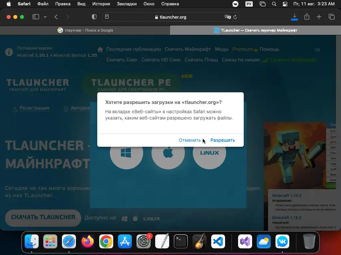
Task: Open the Share toolbar icon
Action: (x=307, y=17)
